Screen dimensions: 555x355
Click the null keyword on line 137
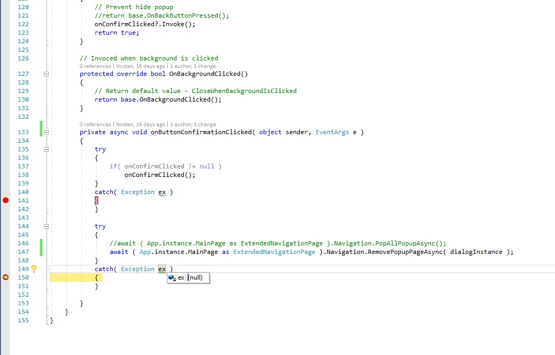207,166
